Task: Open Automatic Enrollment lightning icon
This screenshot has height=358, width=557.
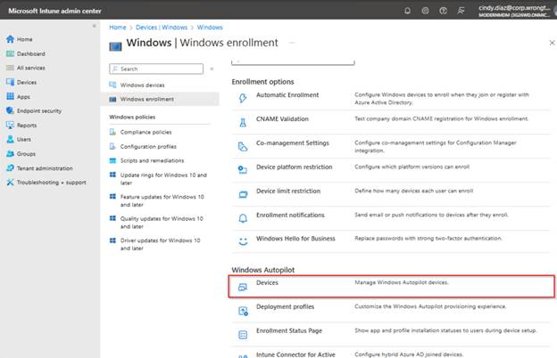Action: coord(242,97)
